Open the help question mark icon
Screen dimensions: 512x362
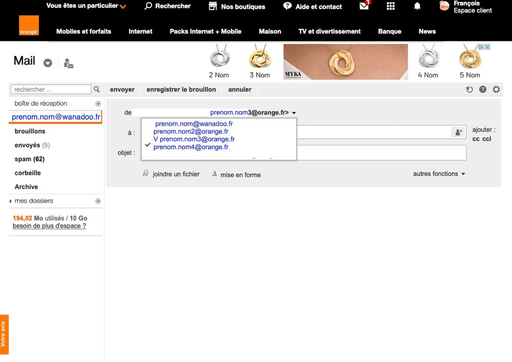[x=482, y=90]
